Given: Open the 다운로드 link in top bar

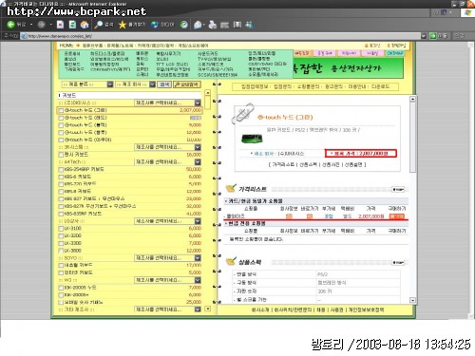Looking at the screenshot, I should [x=380, y=86].
